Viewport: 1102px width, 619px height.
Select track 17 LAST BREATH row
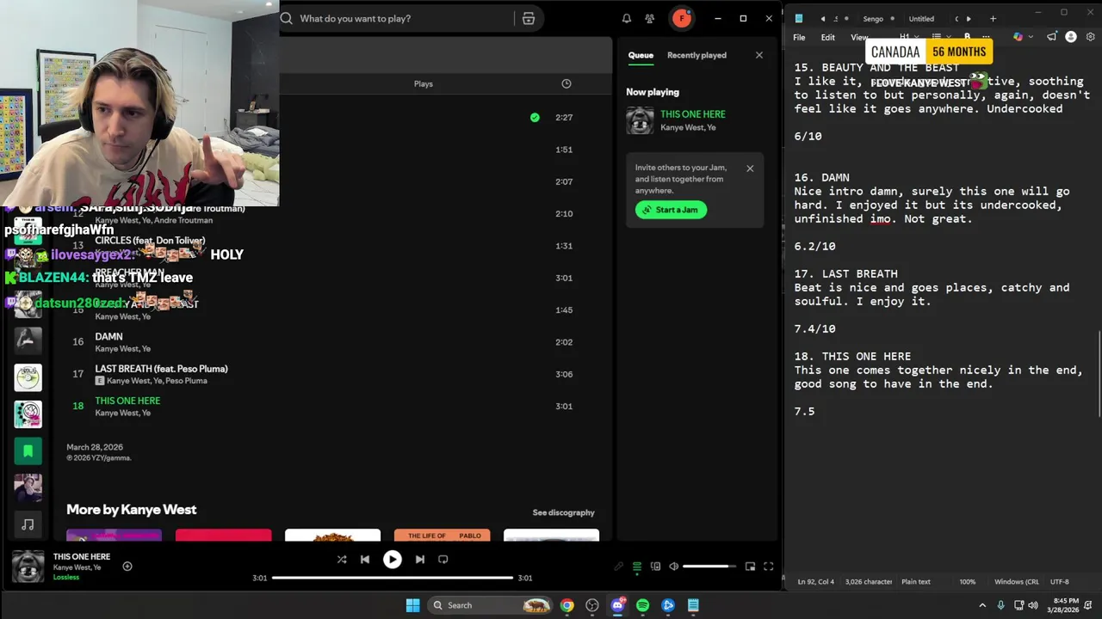[x=331, y=374]
